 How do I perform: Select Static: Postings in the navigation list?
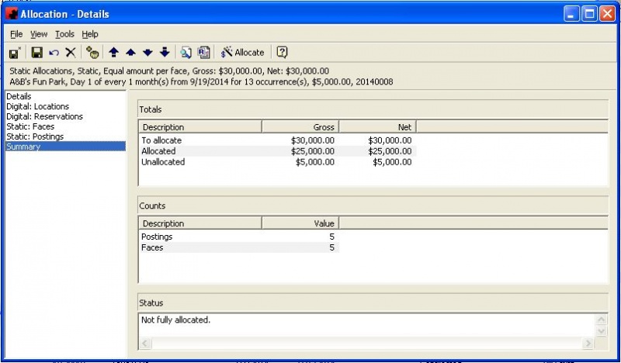(35, 137)
